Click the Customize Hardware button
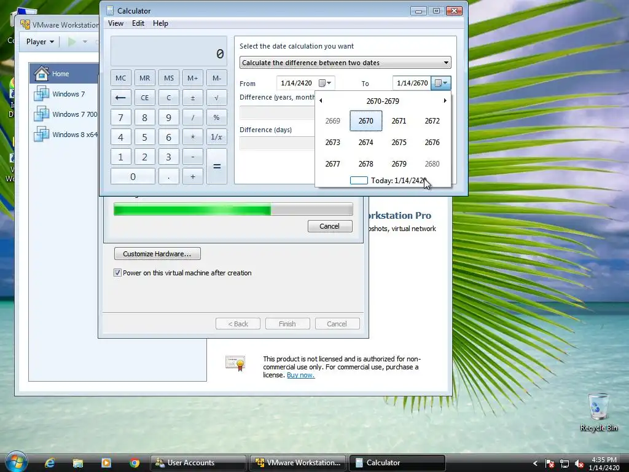Screen dimensions: 629x472 [157, 254]
